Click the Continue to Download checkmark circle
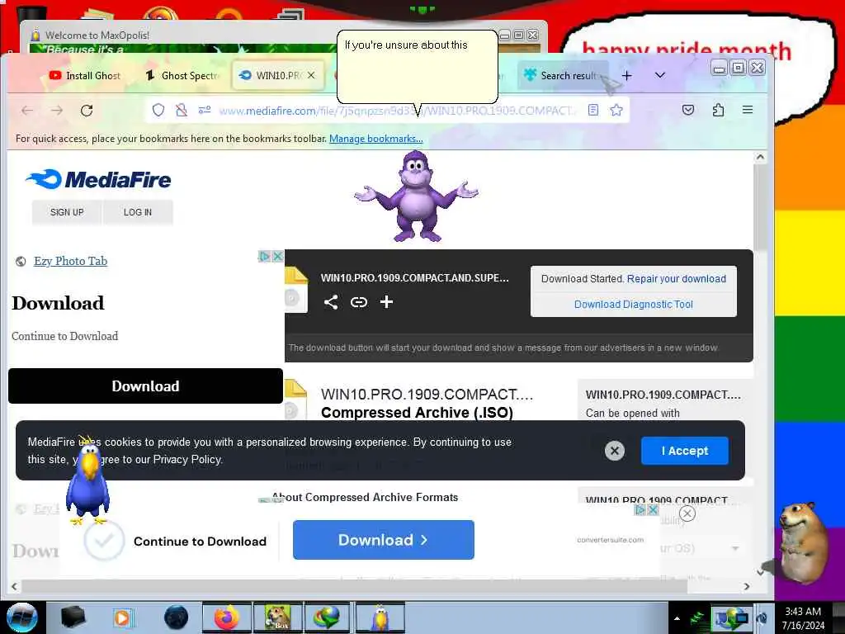 (x=104, y=540)
